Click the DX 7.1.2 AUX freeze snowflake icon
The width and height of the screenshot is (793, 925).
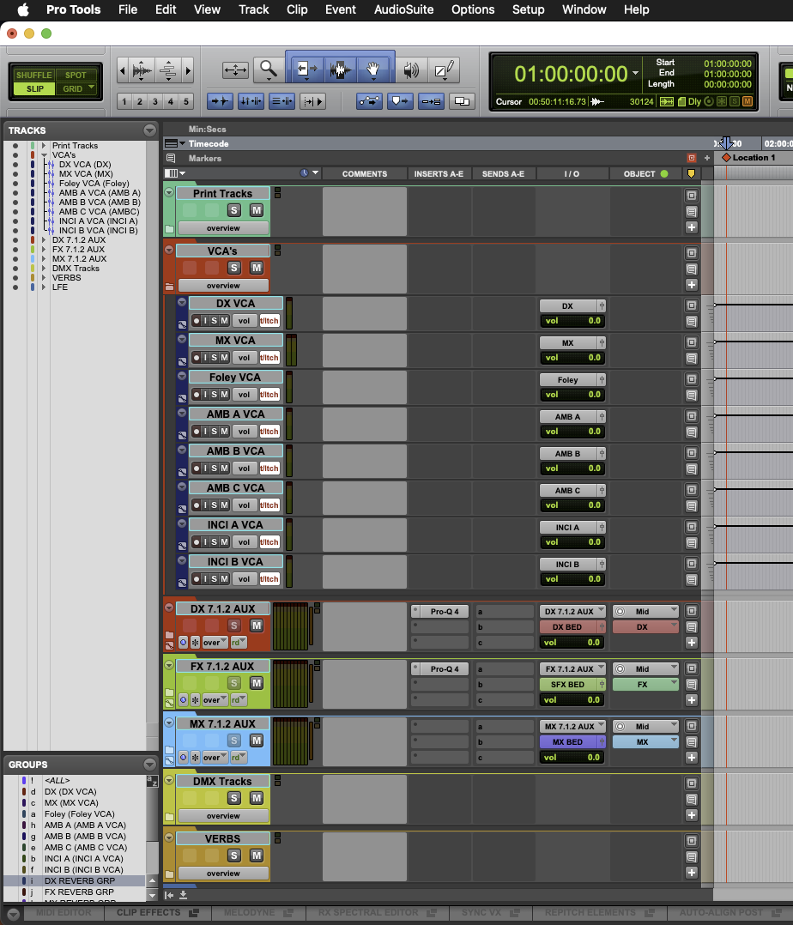196,643
